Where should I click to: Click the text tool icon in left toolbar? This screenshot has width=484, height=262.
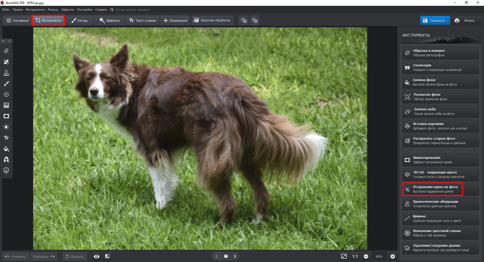click(6, 138)
